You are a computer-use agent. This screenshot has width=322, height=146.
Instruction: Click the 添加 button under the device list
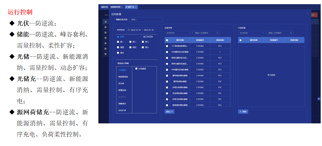click(x=169, y=111)
